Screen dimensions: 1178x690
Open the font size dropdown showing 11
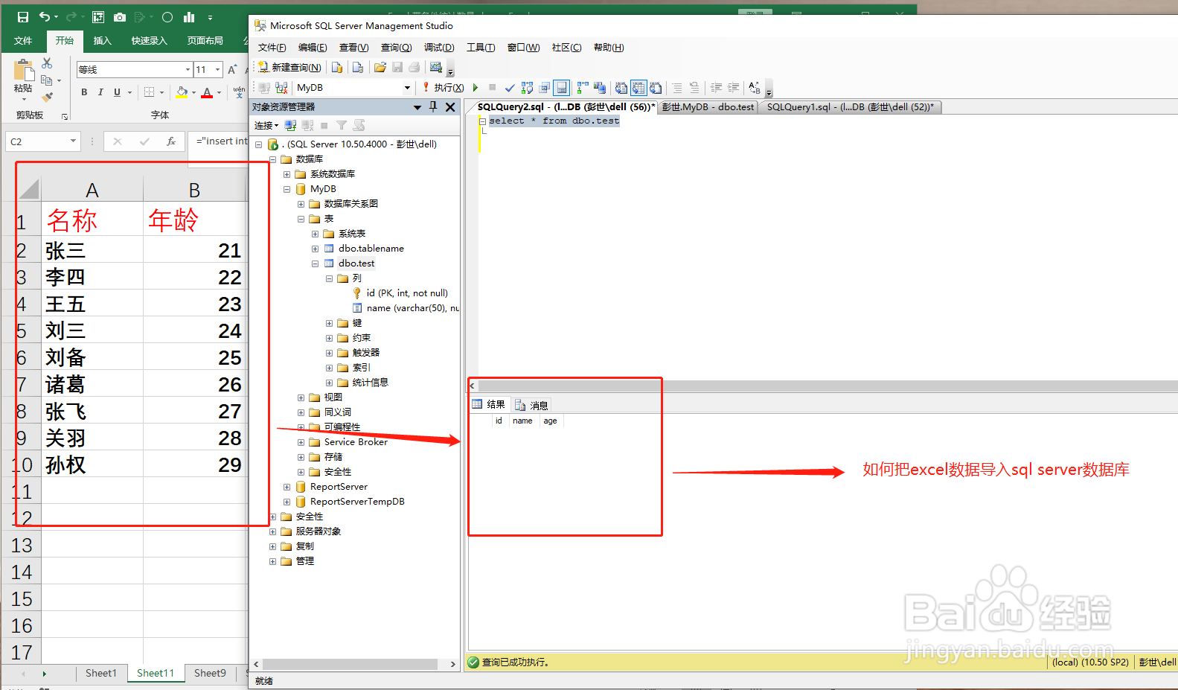(x=217, y=69)
